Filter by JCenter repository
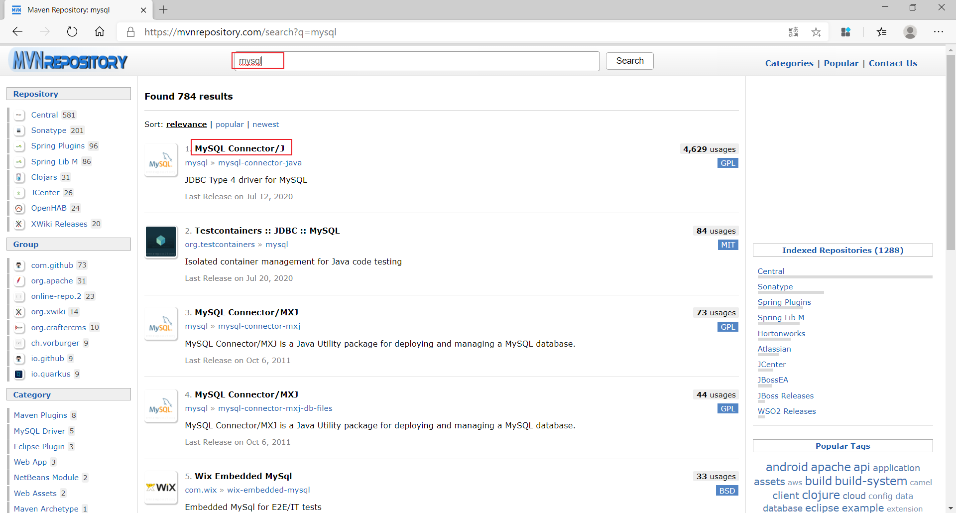The height and width of the screenshot is (513, 956). click(45, 193)
